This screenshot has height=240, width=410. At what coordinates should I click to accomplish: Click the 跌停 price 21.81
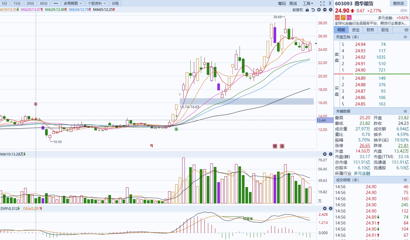403,146
